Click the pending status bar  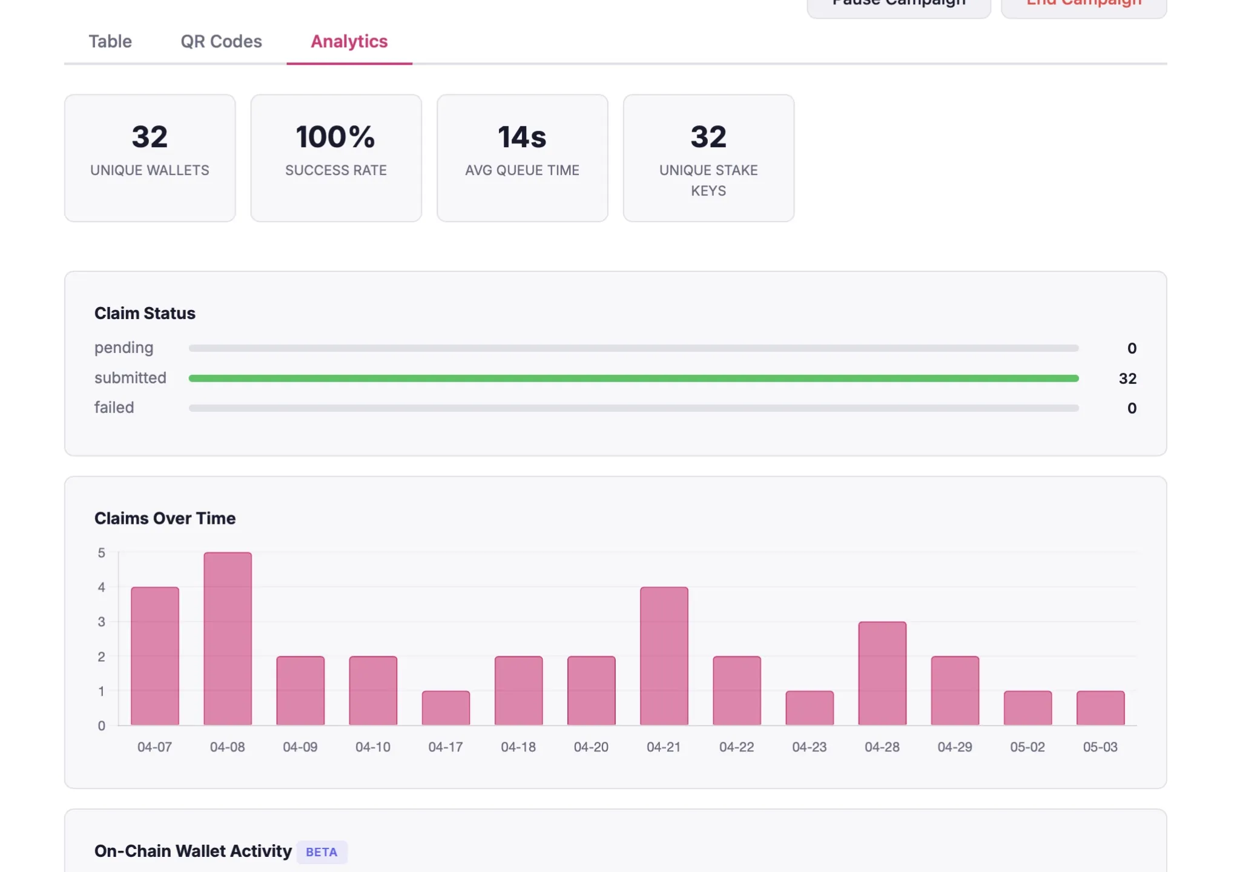[634, 348]
